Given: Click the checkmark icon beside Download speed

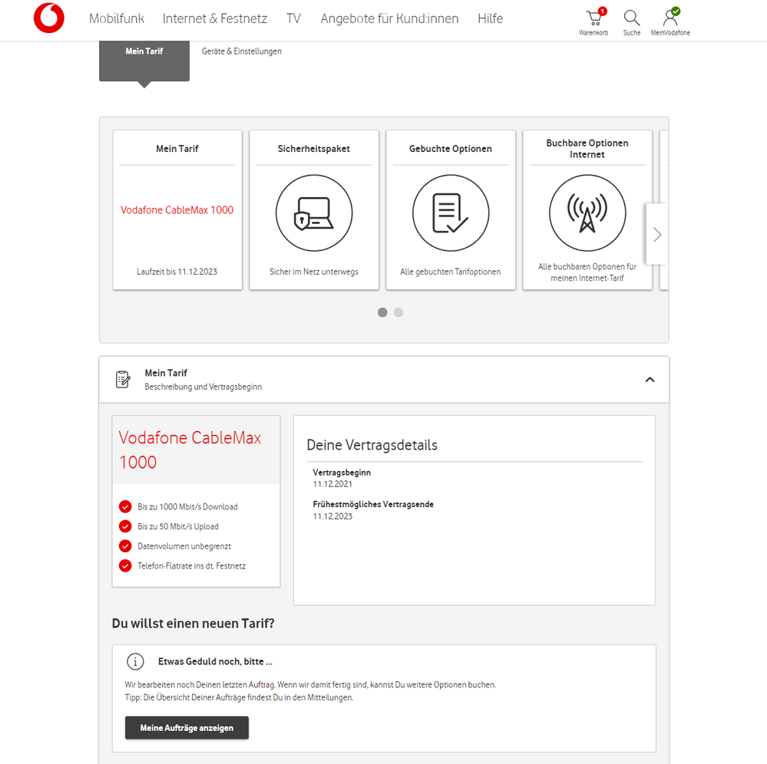Looking at the screenshot, I should (125, 506).
